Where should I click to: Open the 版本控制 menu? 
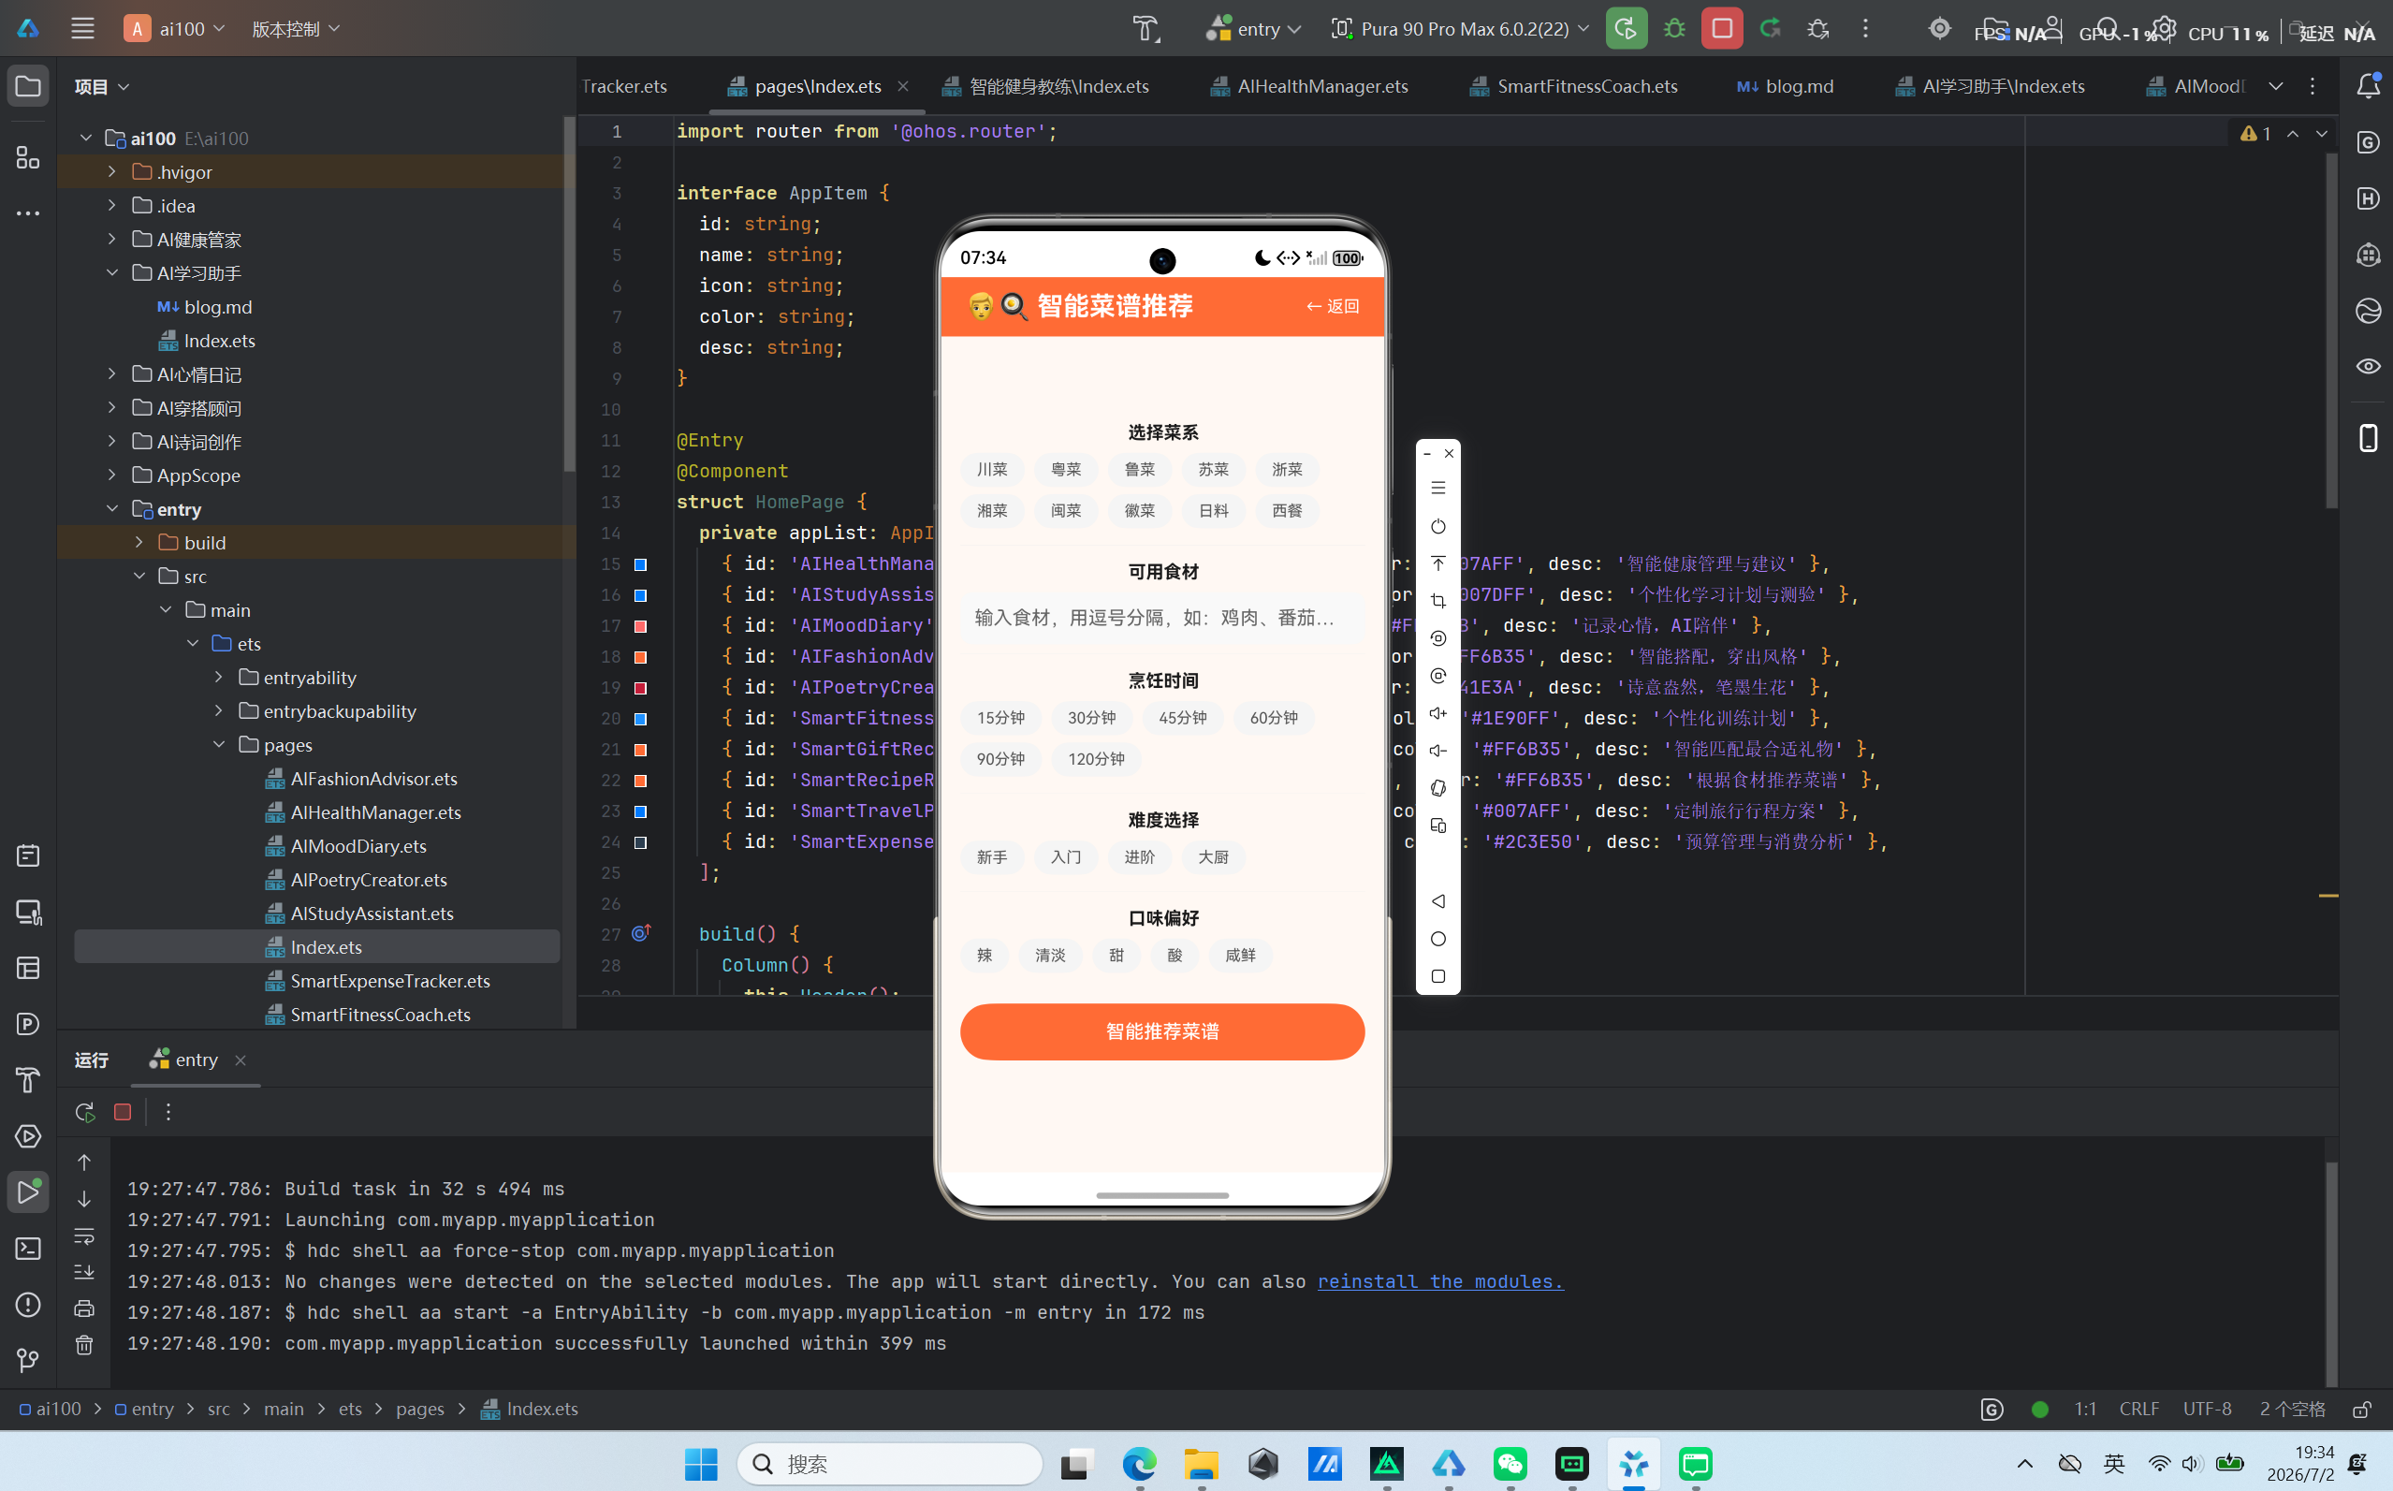click(x=295, y=29)
